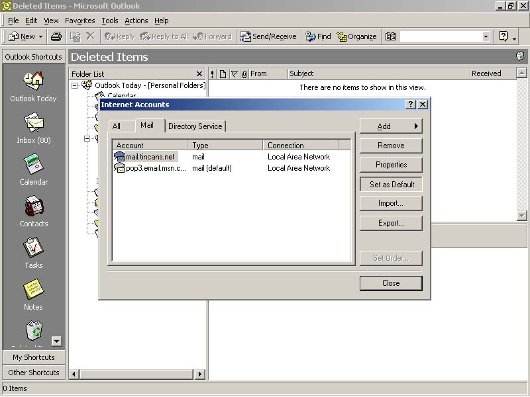Click the Office Assistant help icon
Screen dimensions: 530x397
click(x=503, y=36)
